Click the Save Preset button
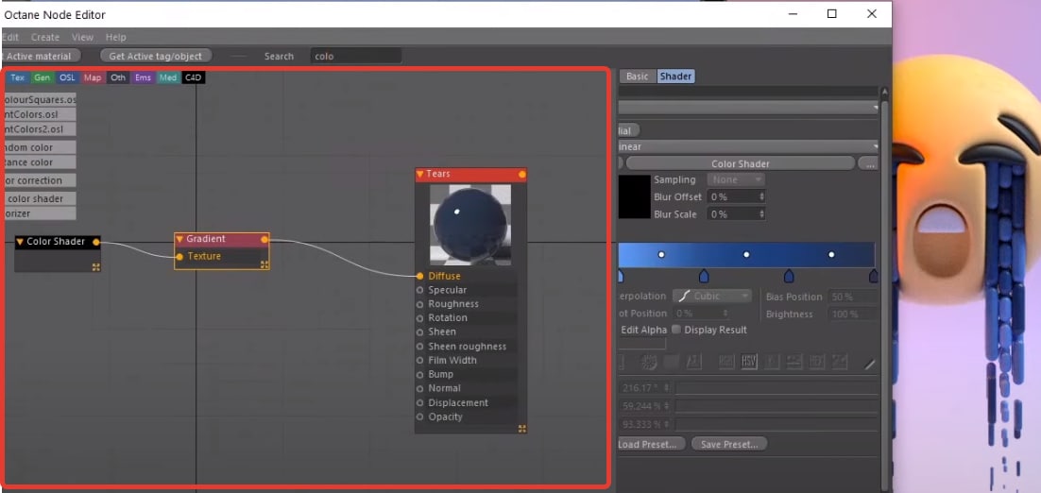Viewport: 1041px width, 493px height. 729,444
